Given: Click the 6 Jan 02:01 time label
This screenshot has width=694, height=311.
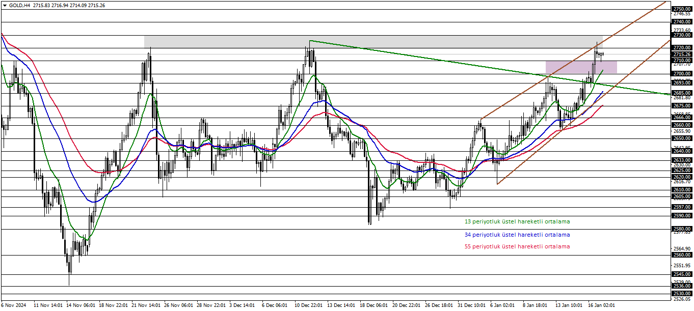Looking at the screenshot, I should pos(503,306).
